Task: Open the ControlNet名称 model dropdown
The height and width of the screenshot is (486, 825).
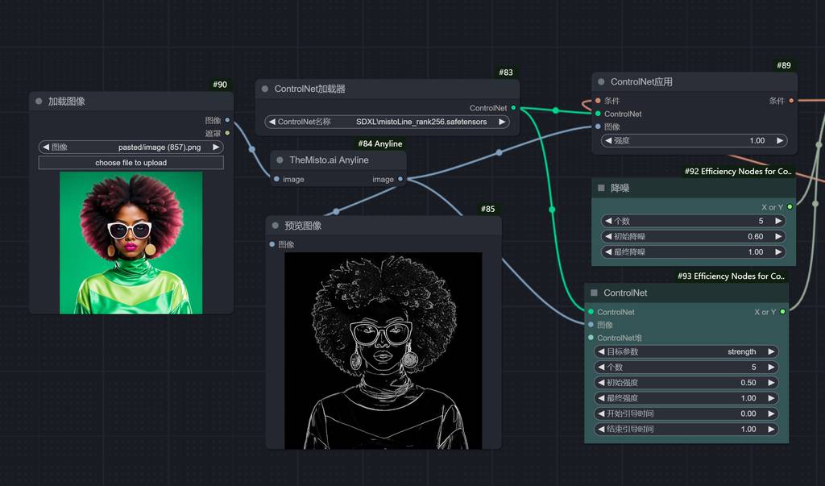Action: [x=387, y=122]
